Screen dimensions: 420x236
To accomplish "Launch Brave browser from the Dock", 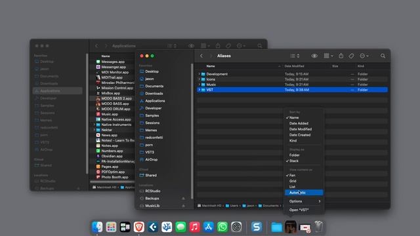I will coord(139,227).
